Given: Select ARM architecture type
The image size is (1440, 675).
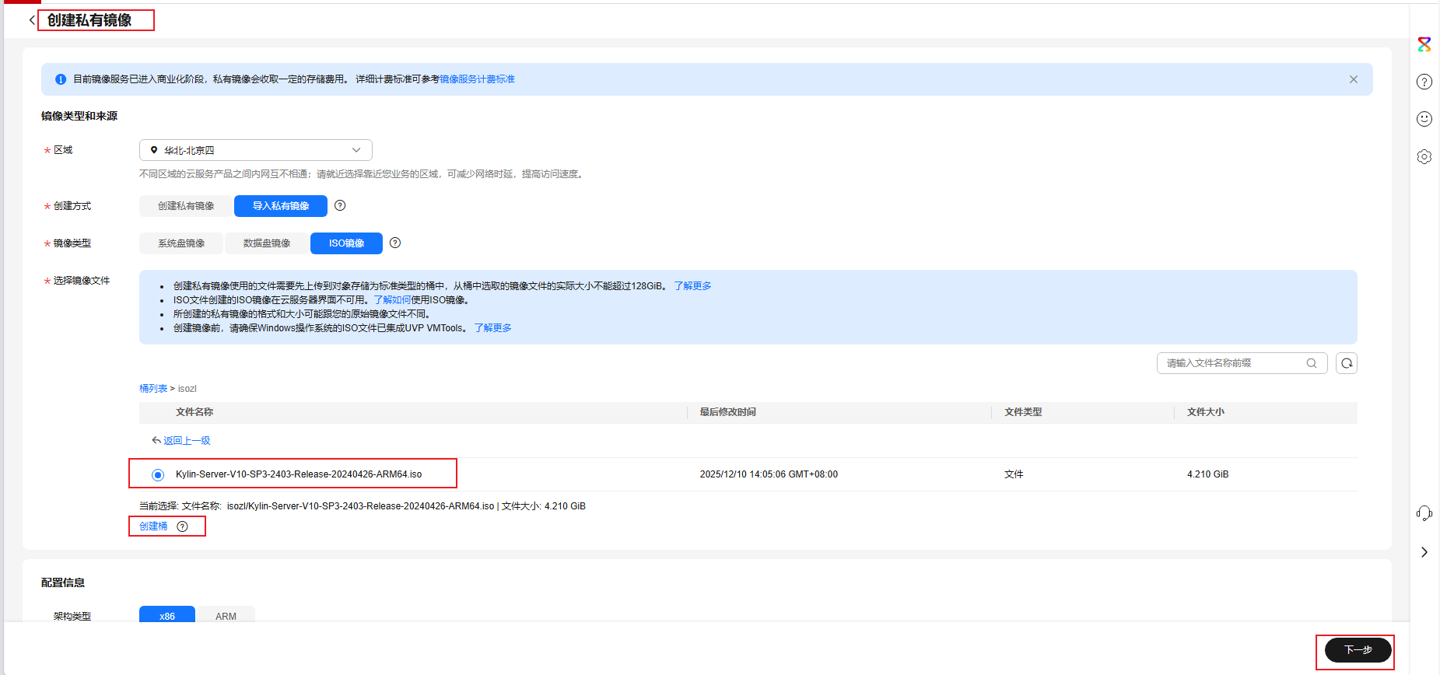Looking at the screenshot, I should point(226,615).
